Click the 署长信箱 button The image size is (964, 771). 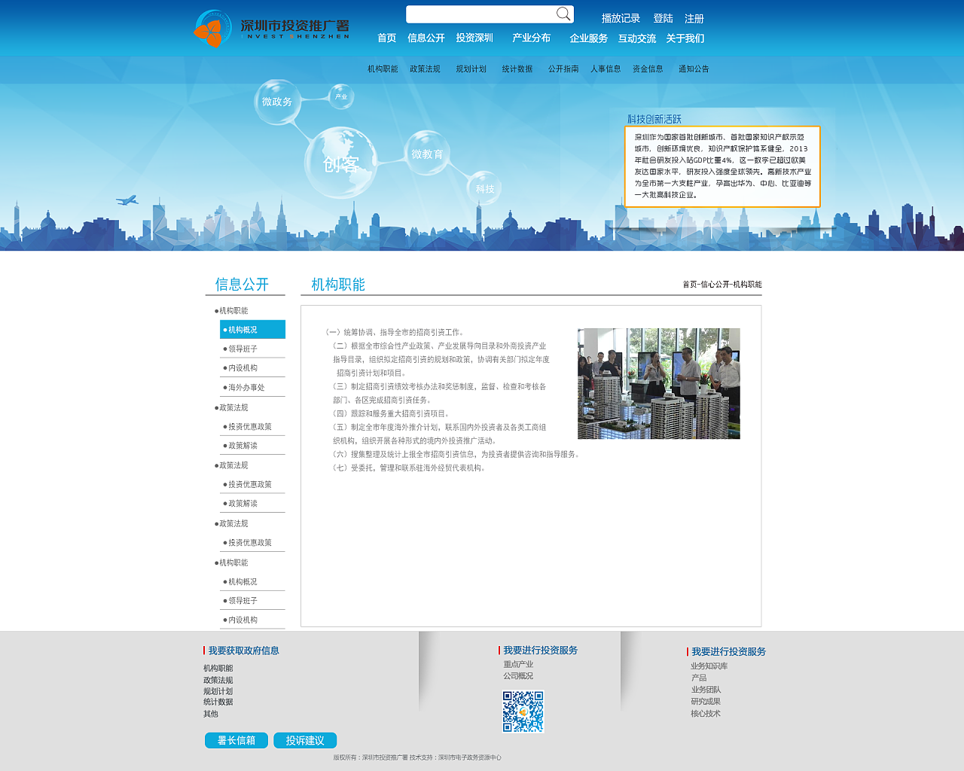point(236,740)
